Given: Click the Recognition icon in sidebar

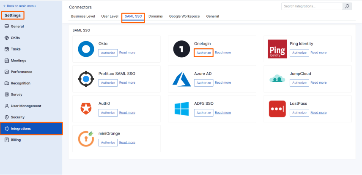Looking at the screenshot, I should click(7, 83).
